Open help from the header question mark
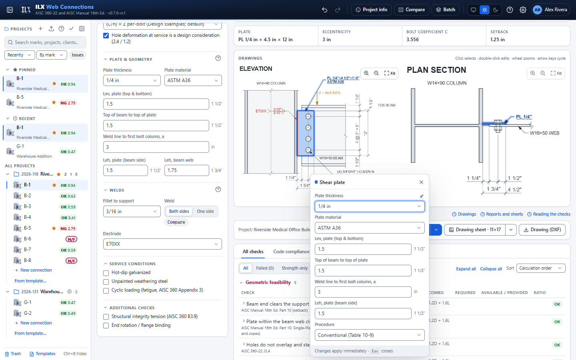 tap(510, 10)
